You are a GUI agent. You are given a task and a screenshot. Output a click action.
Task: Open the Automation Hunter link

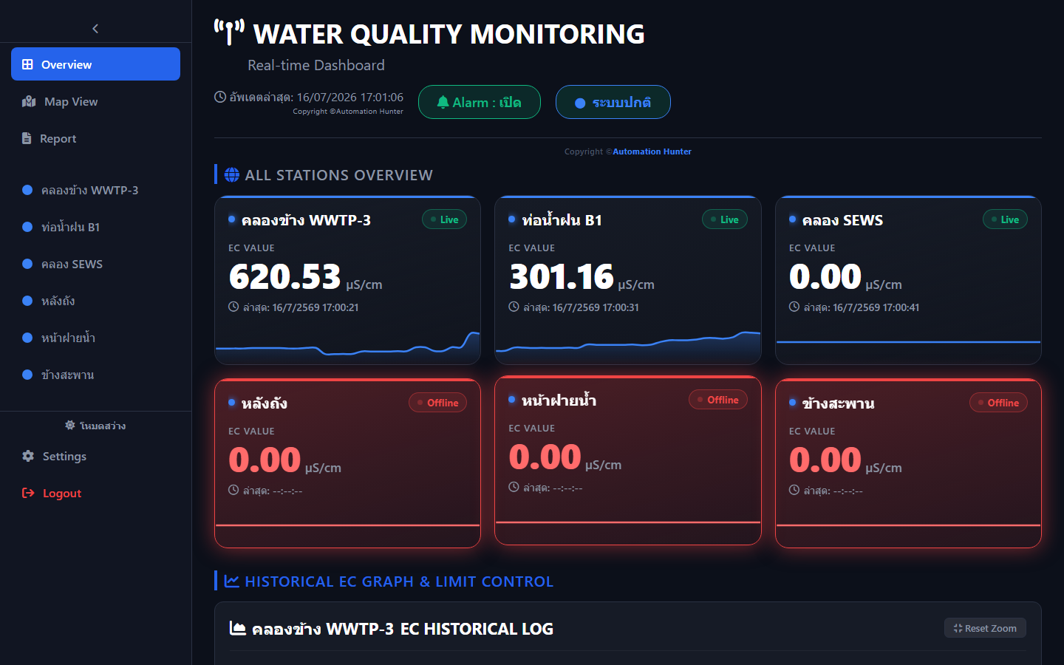pos(652,151)
